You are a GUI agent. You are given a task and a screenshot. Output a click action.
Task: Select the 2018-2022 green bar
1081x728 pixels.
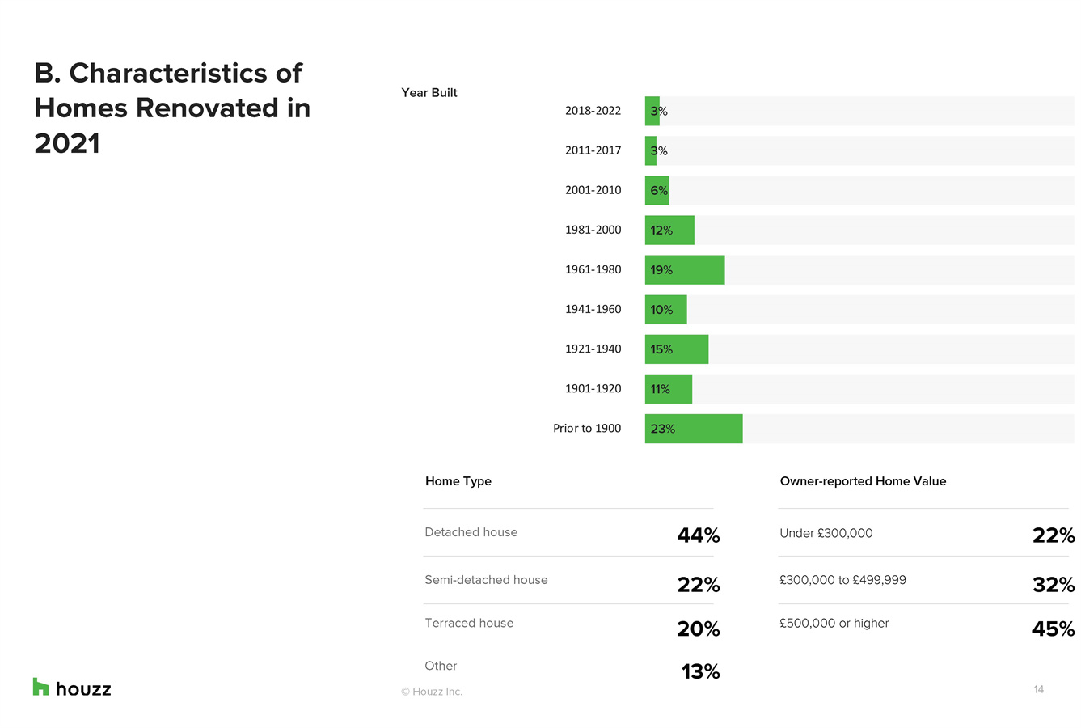point(652,111)
